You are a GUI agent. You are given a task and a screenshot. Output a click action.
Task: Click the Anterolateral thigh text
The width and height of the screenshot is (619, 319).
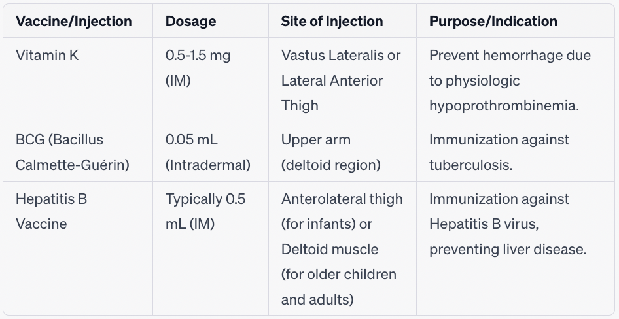tap(342, 199)
